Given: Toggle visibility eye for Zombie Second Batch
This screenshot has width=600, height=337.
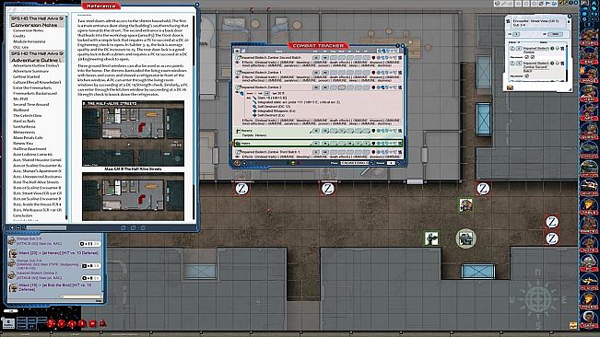Looking at the screenshot, I should coord(237,62).
